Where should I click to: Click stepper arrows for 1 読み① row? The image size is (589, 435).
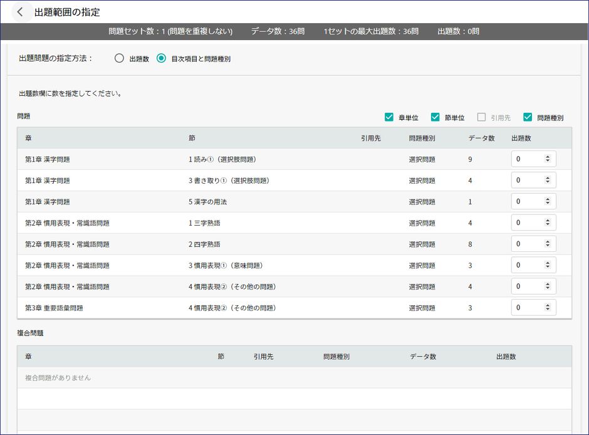point(548,159)
